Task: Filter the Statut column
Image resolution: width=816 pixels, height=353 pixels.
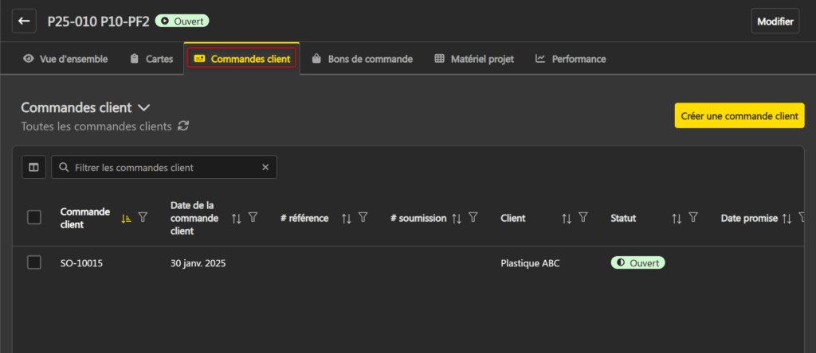Action: click(693, 218)
